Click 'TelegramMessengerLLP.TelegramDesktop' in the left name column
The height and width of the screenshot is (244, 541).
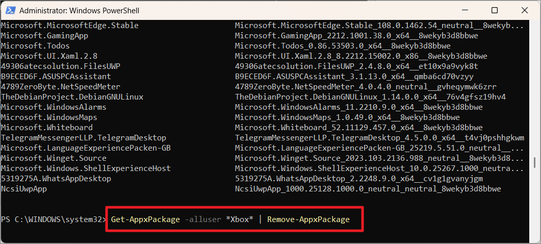[84, 138]
